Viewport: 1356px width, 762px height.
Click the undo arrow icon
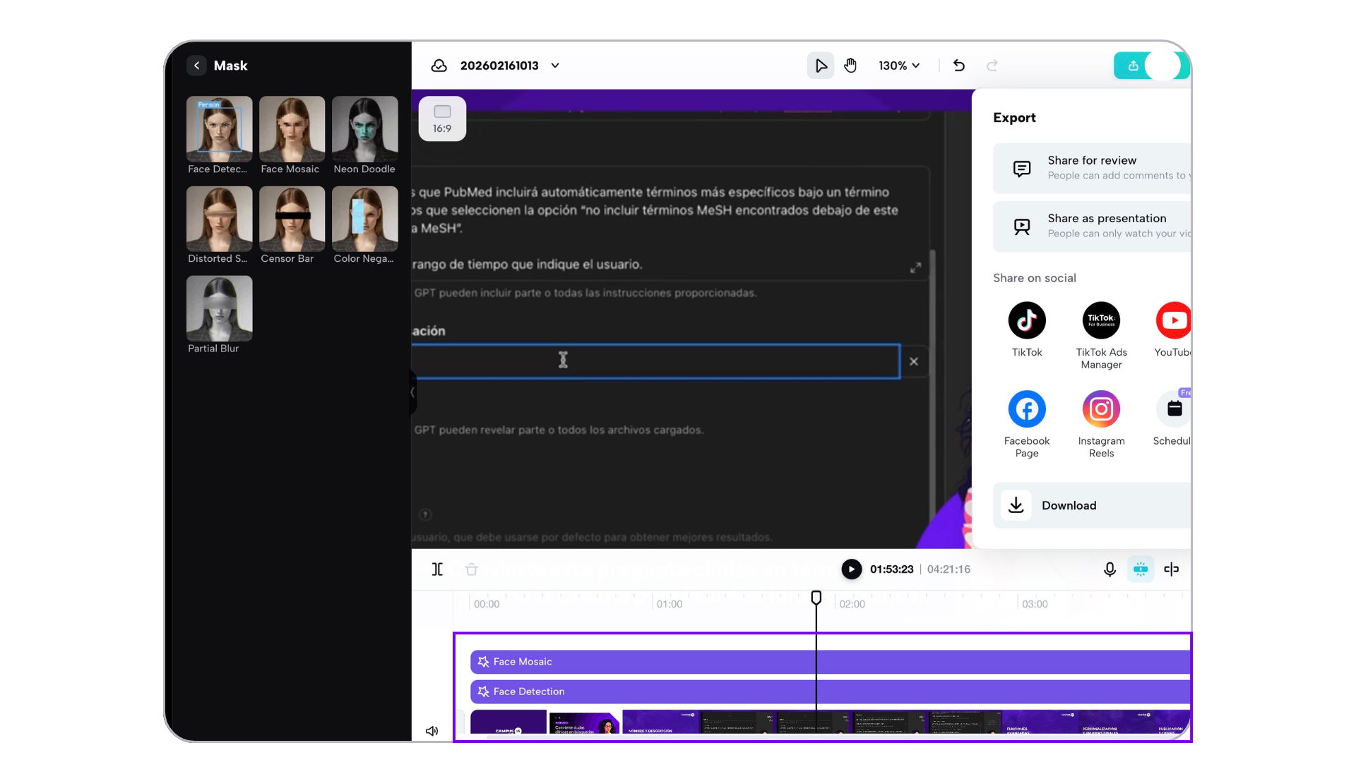click(x=958, y=66)
